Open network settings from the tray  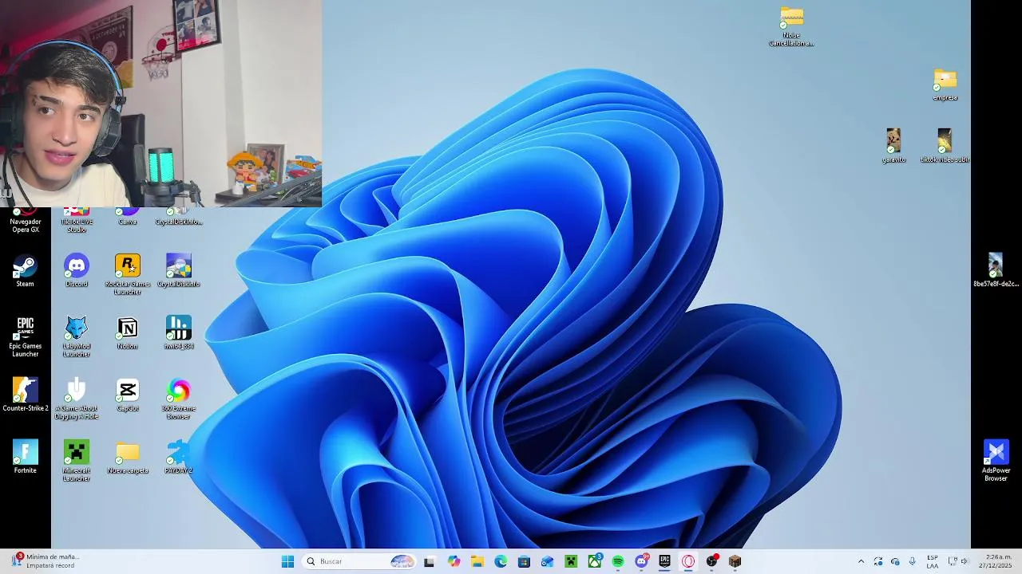953,561
